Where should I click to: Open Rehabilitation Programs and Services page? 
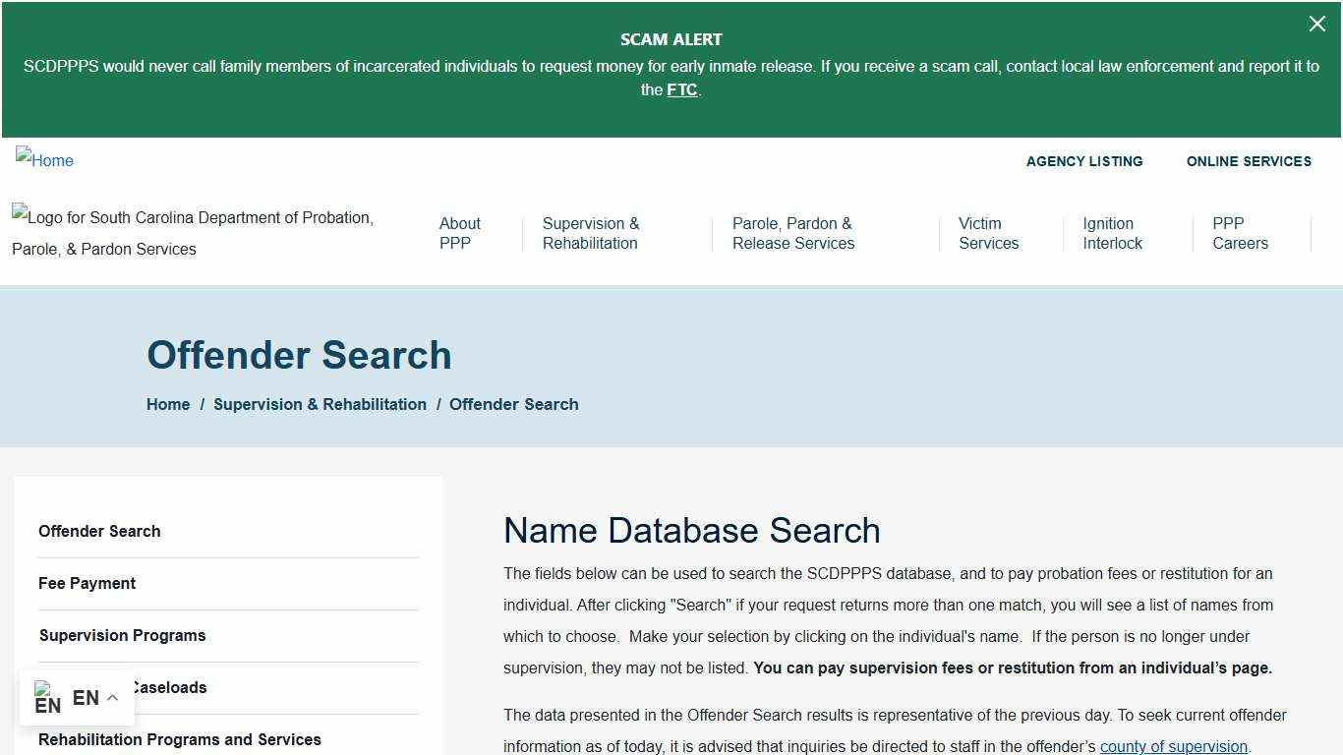179,739
